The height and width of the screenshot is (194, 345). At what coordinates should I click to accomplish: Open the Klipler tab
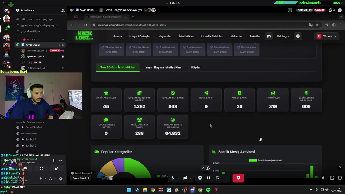pos(196,67)
